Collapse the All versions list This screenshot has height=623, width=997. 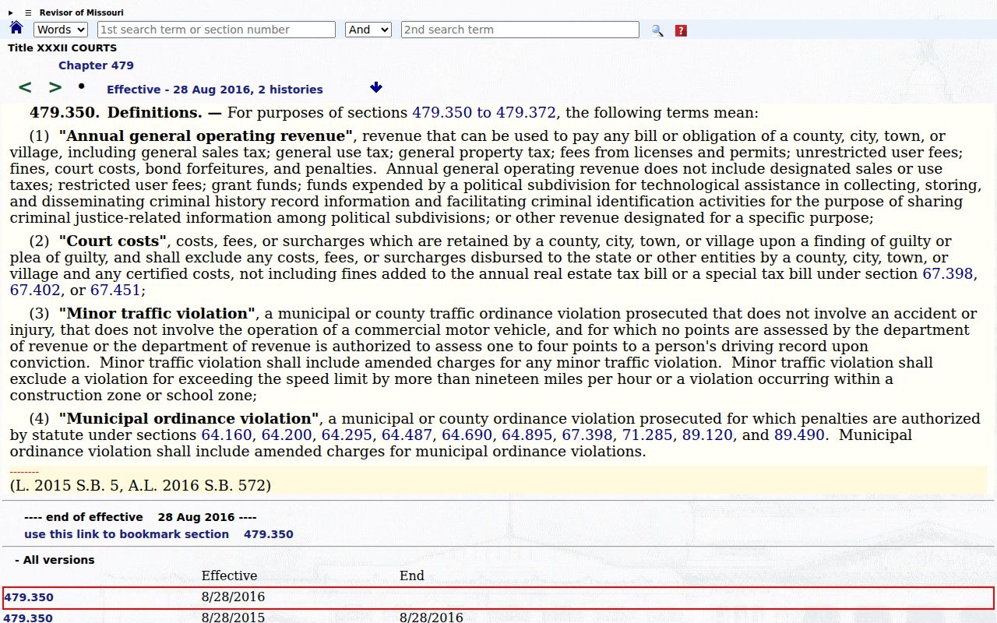(x=55, y=560)
